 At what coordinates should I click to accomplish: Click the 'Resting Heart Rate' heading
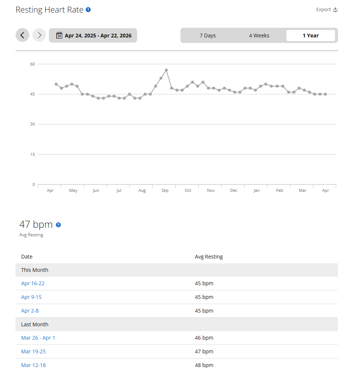point(49,10)
